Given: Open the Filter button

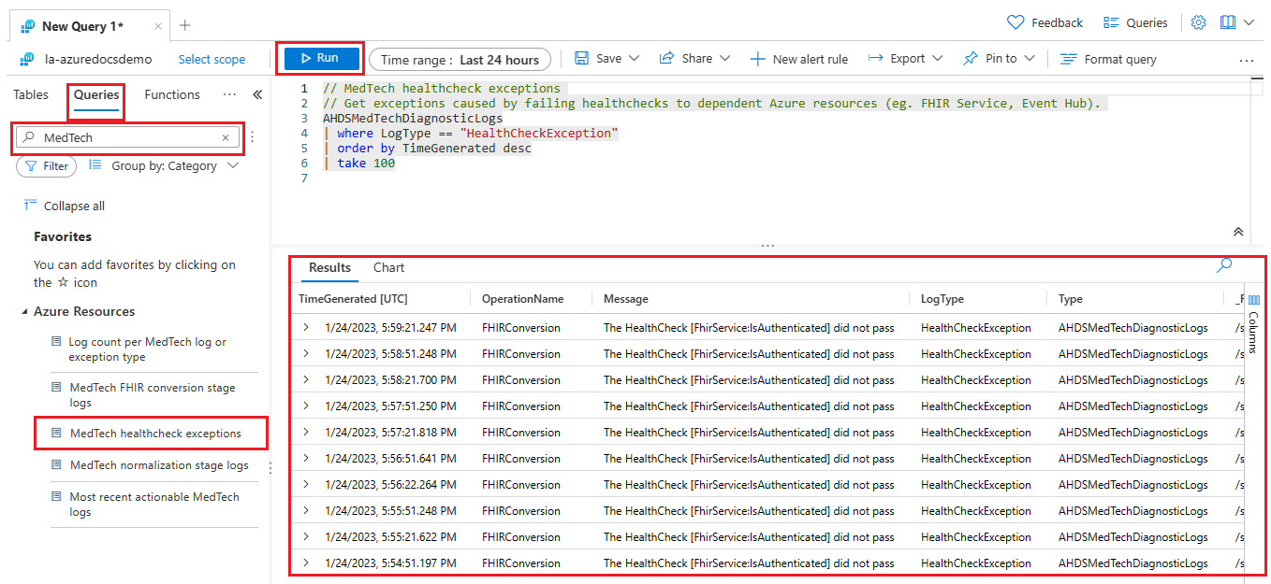Looking at the screenshot, I should [x=47, y=166].
